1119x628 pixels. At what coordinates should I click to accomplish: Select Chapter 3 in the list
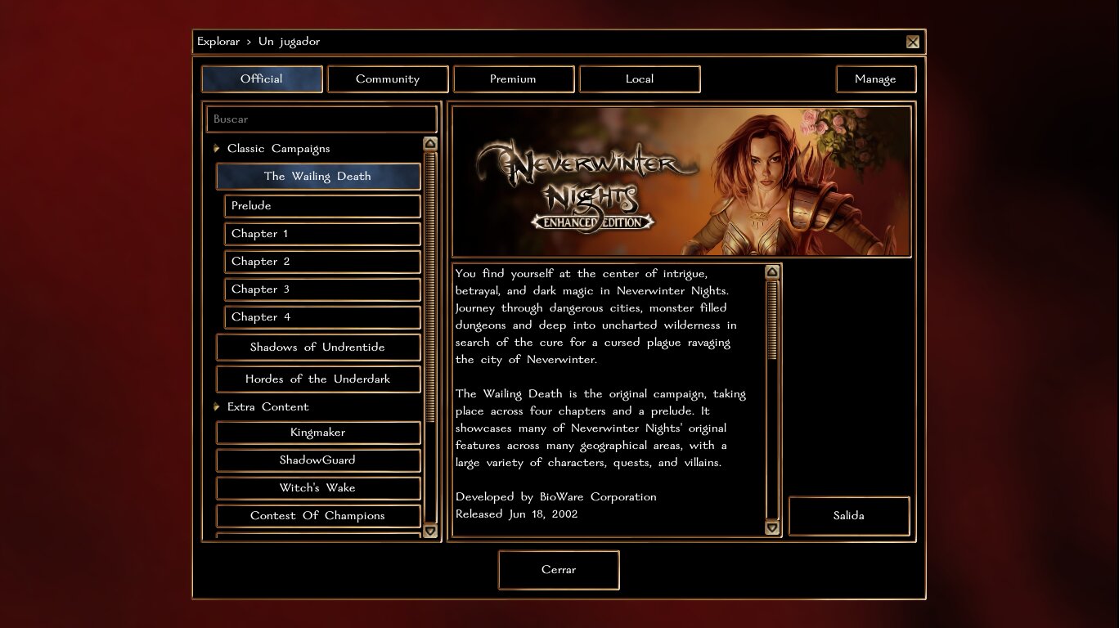322,289
